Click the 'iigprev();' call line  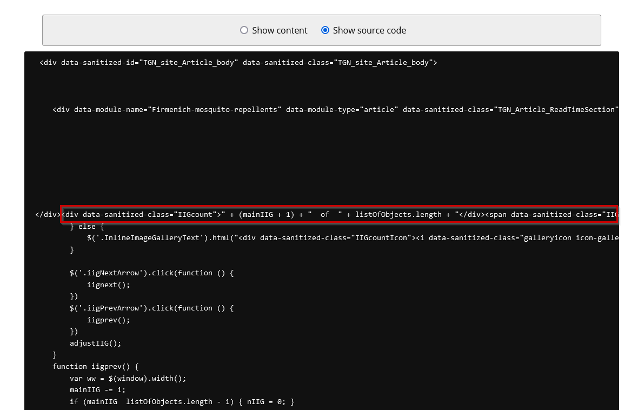(108, 320)
